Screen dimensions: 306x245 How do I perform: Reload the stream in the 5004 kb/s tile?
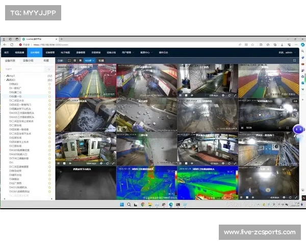(x=107, y=163)
